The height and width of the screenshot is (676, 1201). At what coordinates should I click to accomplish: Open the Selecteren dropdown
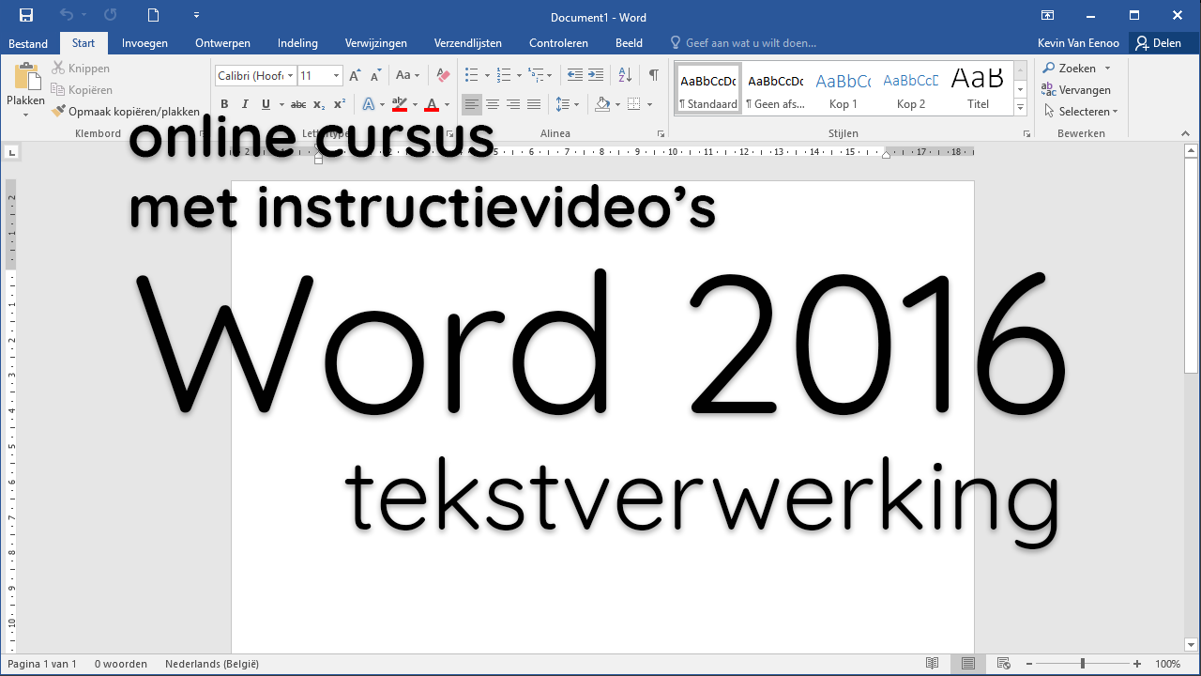coord(1080,112)
